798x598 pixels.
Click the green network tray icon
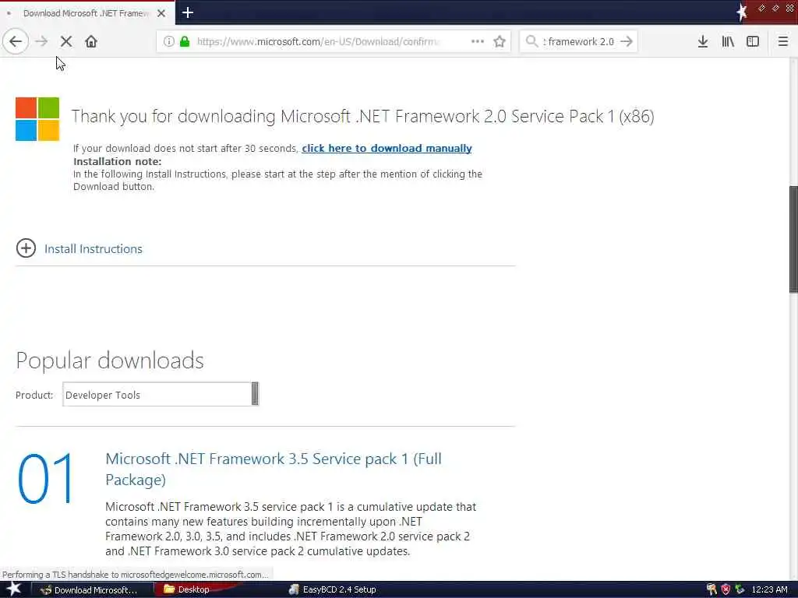pos(740,590)
